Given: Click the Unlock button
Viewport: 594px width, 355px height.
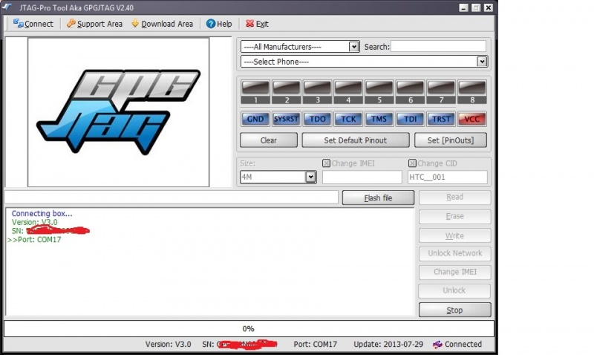Looking at the screenshot, I should (454, 290).
